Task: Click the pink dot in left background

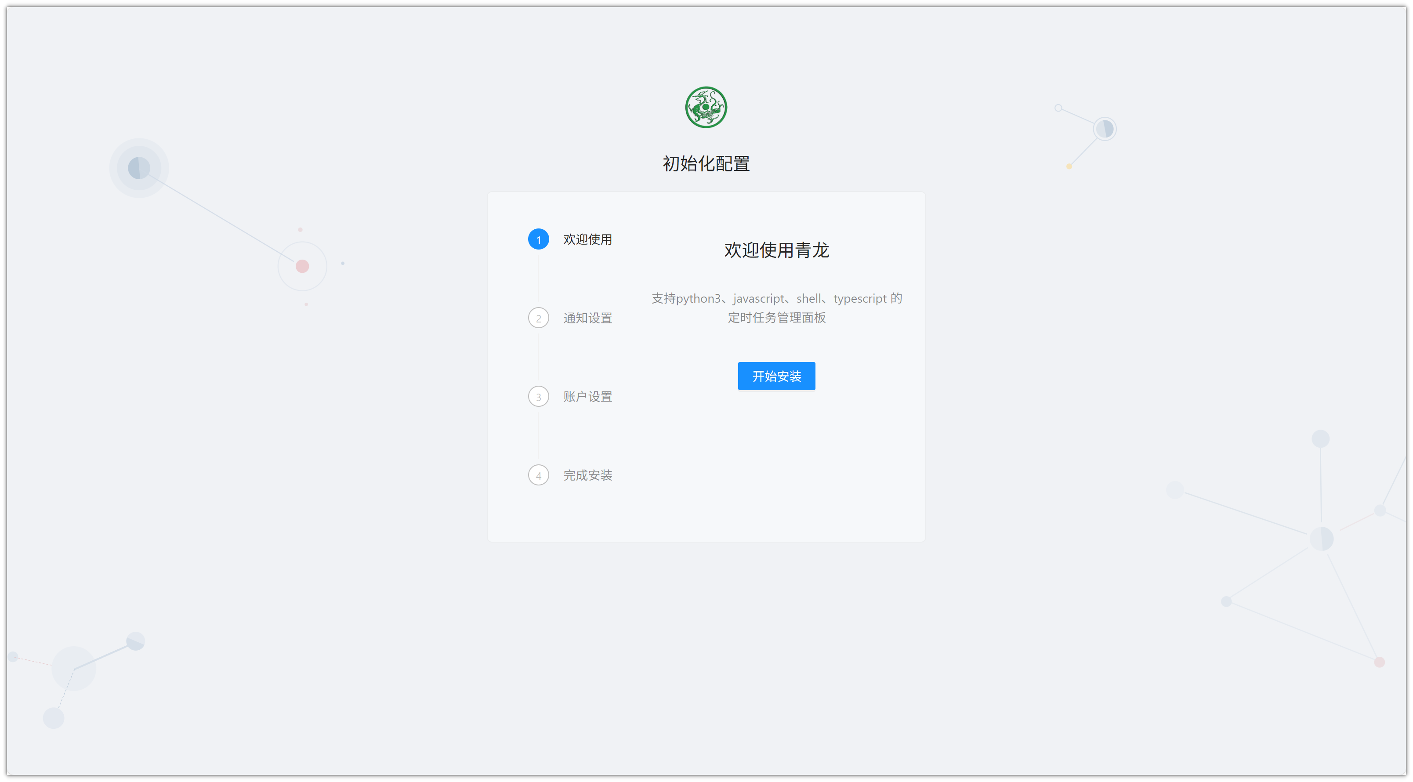Action: [x=302, y=267]
